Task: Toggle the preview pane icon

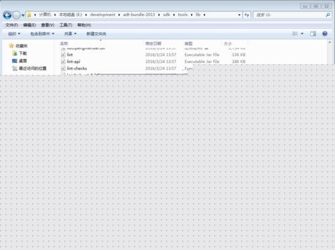Action: click(313, 33)
